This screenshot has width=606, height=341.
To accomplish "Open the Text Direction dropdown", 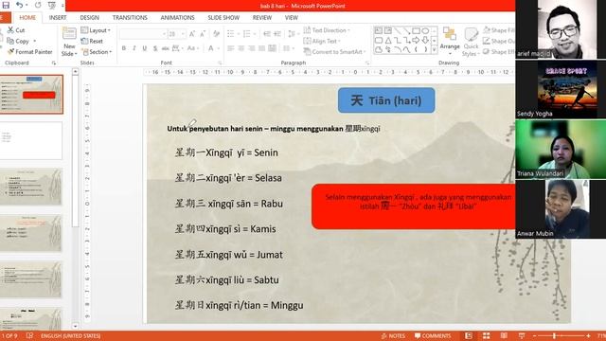I will (x=327, y=30).
